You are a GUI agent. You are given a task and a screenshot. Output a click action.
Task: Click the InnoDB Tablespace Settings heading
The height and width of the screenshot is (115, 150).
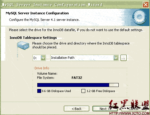tap(33, 38)
